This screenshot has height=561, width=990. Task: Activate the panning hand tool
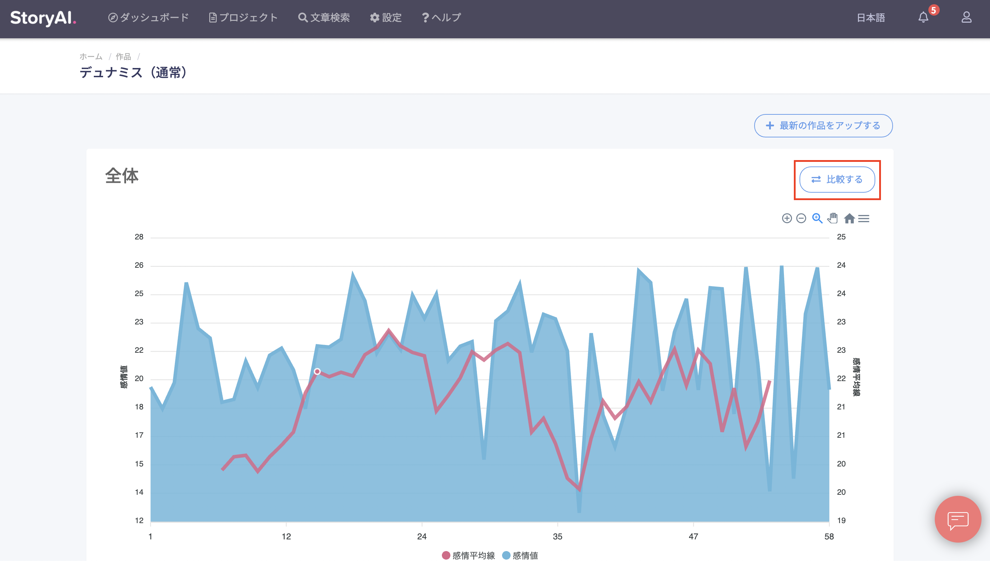pyautogui.click(x=832, y=219)
